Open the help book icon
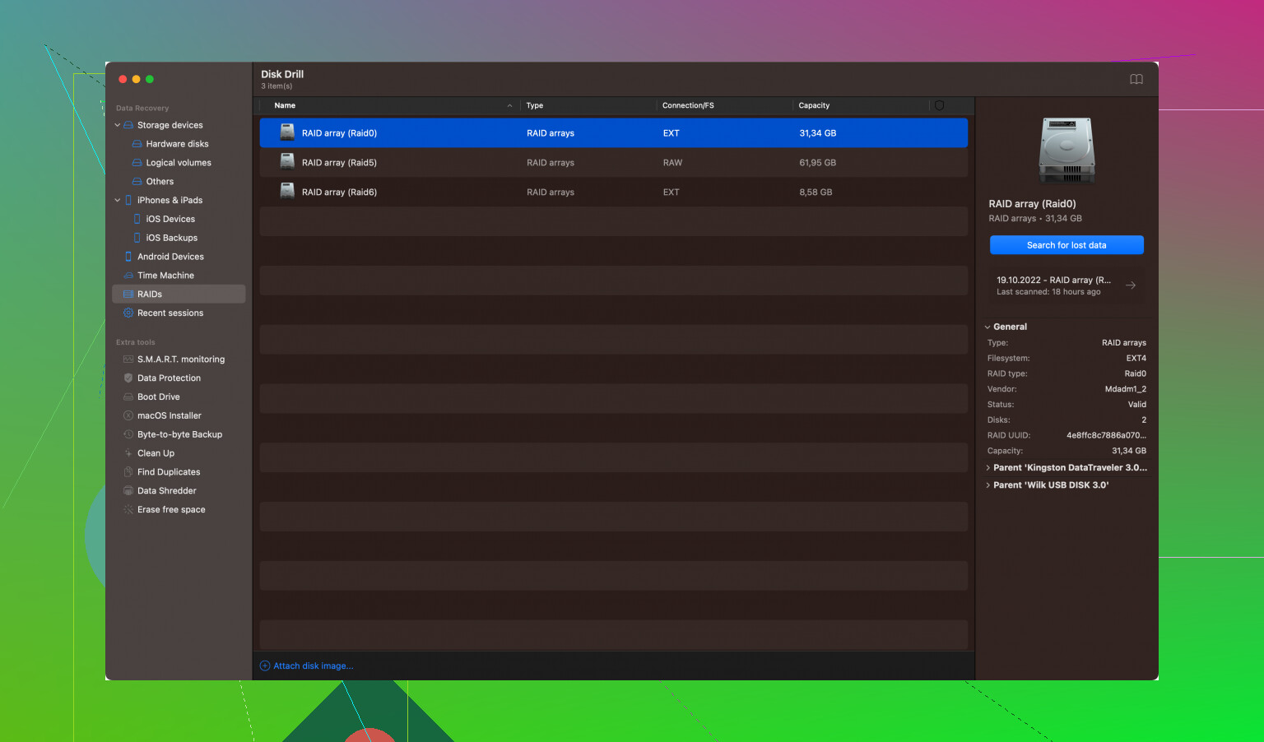 1136,80
